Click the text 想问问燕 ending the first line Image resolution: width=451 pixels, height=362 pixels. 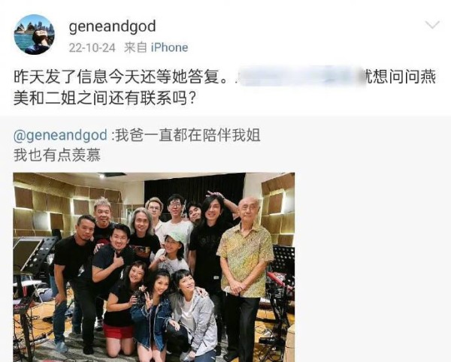[x=405, y=77]
